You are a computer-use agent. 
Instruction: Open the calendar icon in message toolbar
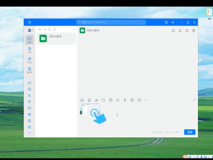point(111,100)
